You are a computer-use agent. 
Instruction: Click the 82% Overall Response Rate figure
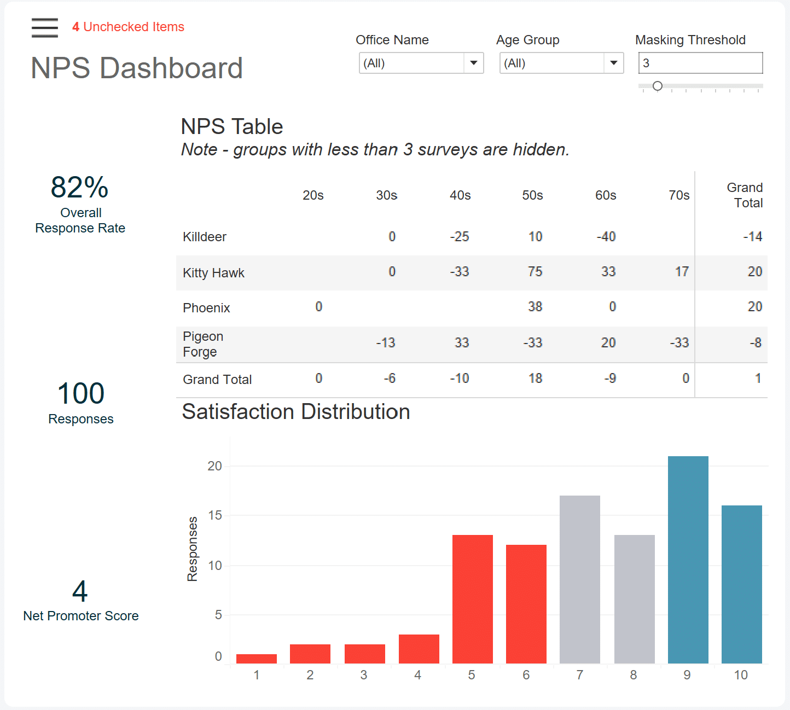pyautogui.click(x=80, y=188)
